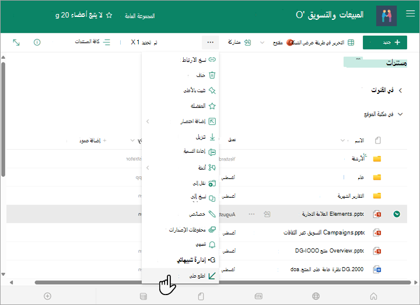Click the file type column header icon

tap(377, 141)
